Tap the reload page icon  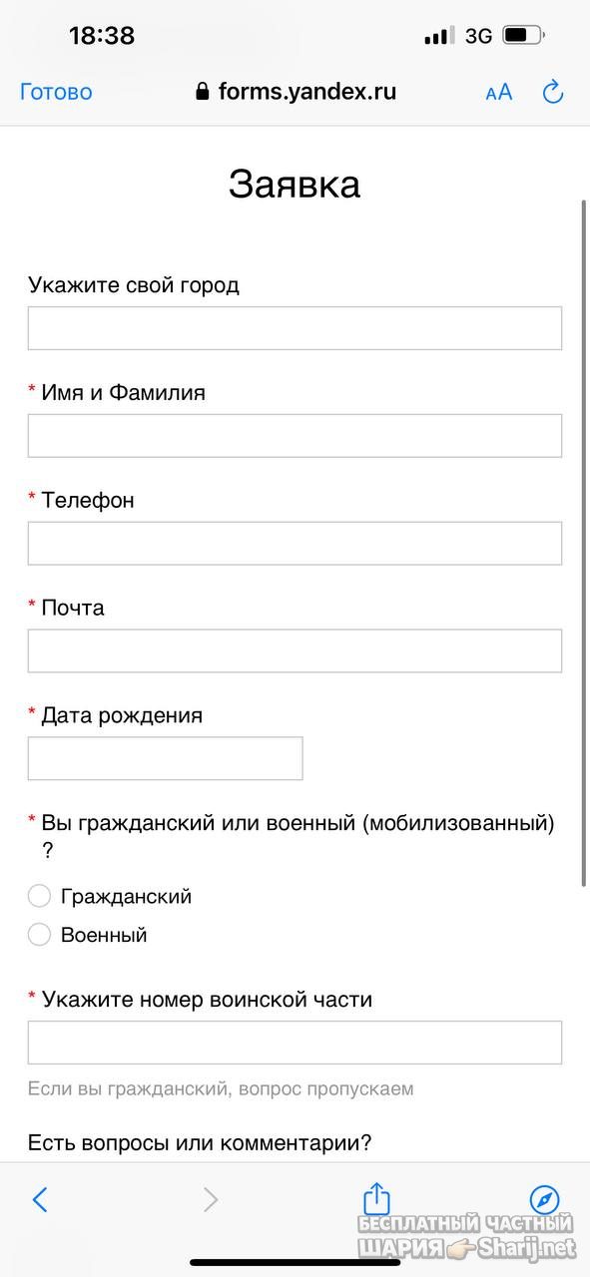(553, 93)
